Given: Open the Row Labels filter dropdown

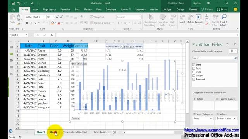Looking at the screenshot, I should pos(122,47).
